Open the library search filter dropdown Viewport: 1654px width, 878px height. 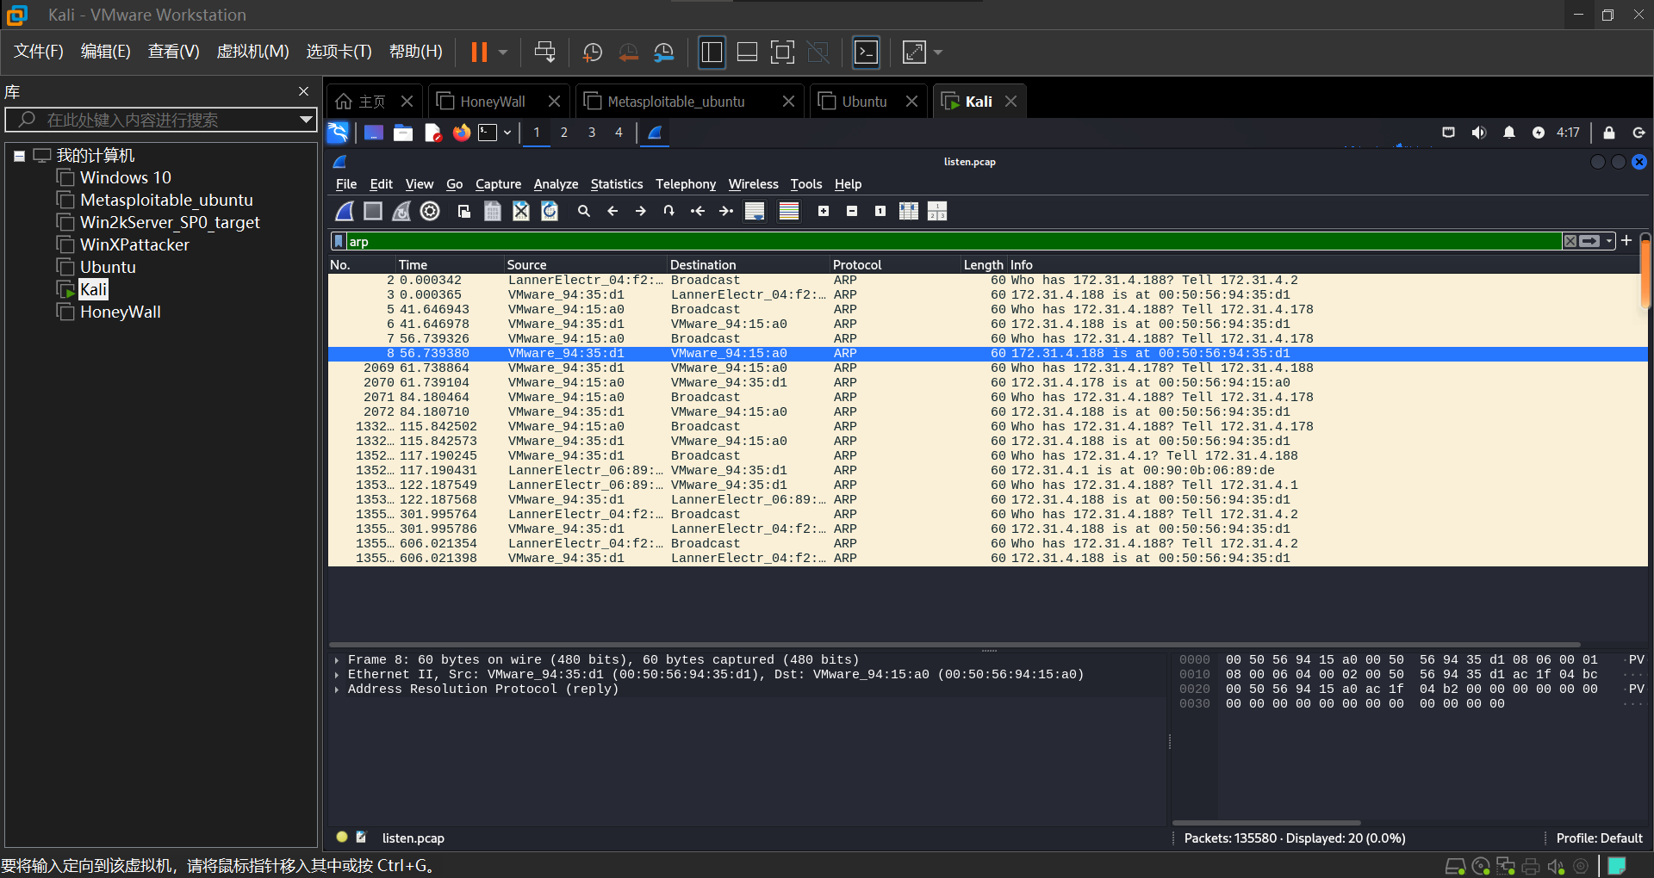pos(306,120)
